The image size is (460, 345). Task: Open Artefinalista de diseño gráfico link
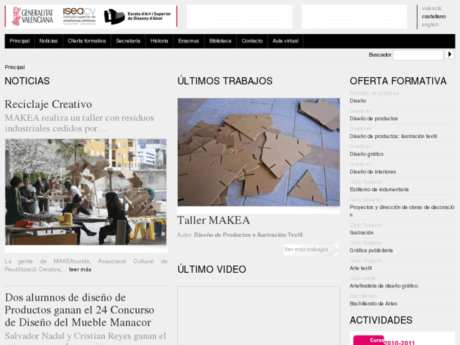pyautogui.click(x=383, y=286)
